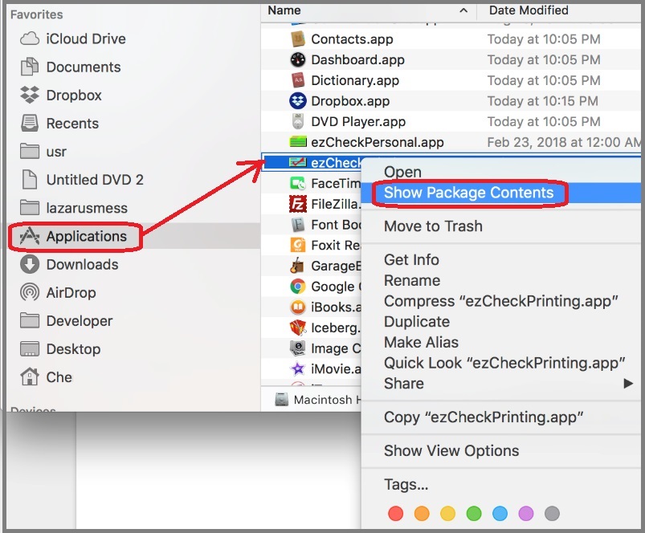This screenshot has width=645, height=533.
Task: Click the Dropbox folder icon in sidebar
Action: pos(30,96)
